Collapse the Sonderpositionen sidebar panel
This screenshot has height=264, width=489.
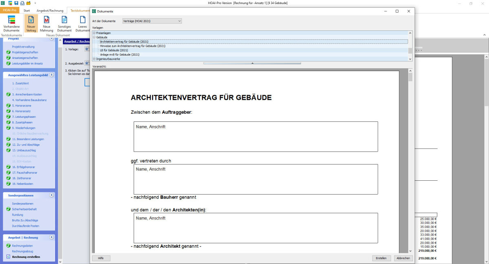click(x=51, y=195)
